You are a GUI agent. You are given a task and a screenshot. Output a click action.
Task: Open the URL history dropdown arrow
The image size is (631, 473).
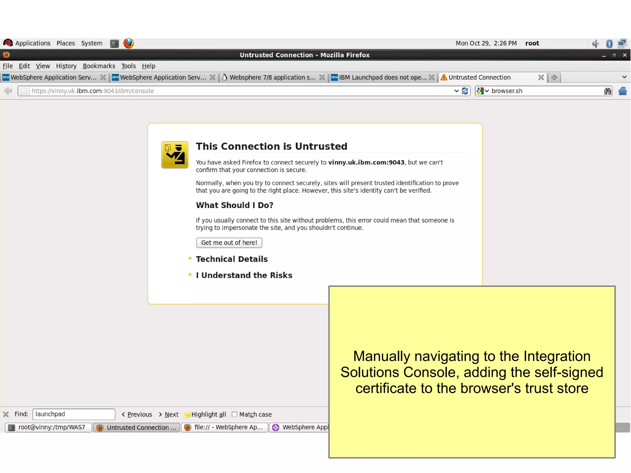(456, 91)
